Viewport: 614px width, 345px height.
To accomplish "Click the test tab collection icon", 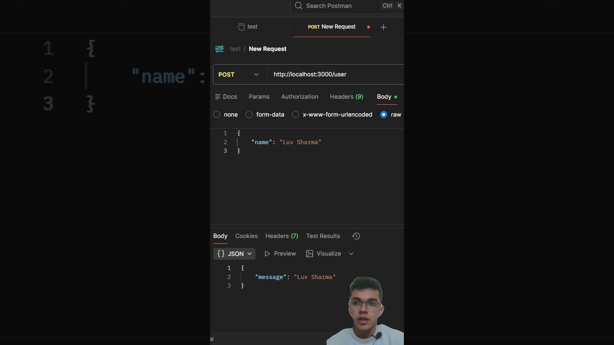I will [x=241, y=27].
